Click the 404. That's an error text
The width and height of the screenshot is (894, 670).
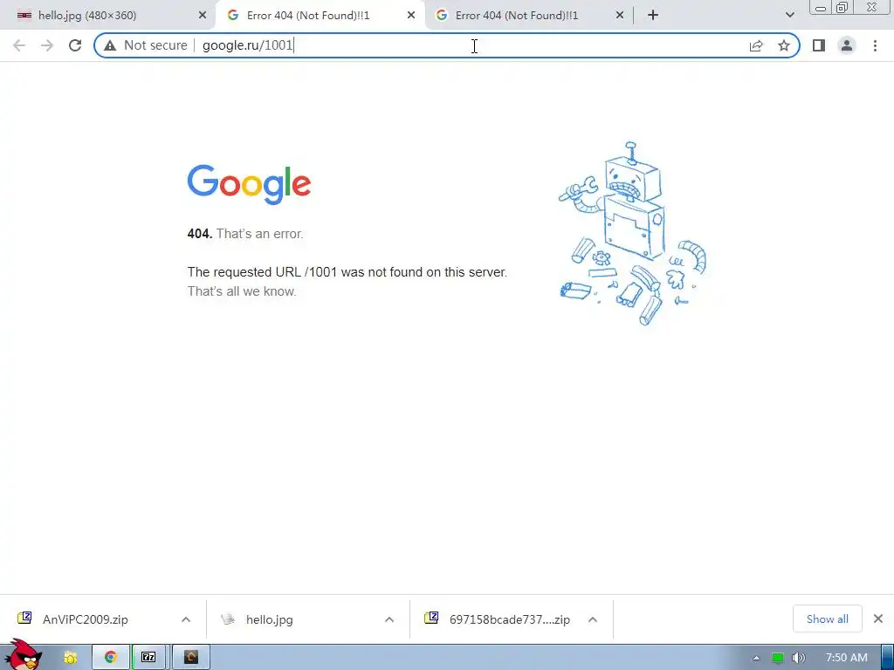245,234
